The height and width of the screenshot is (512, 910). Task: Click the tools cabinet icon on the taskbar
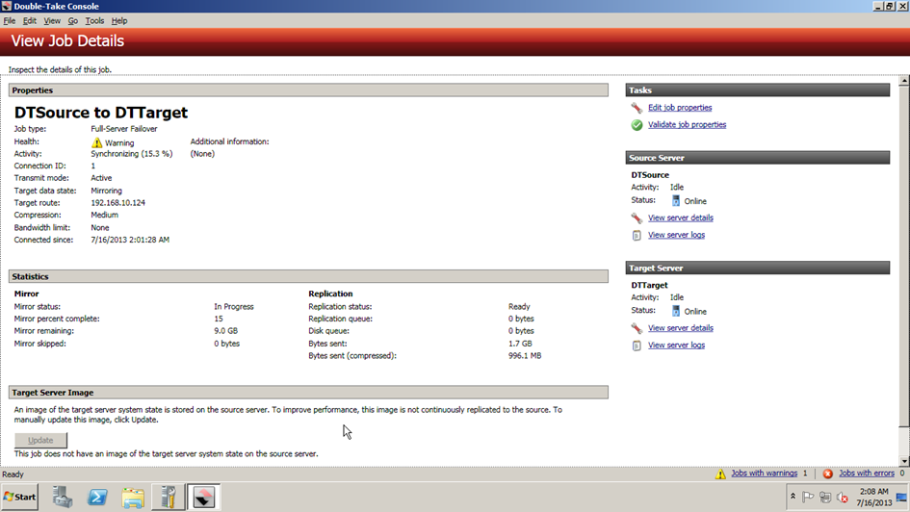(169, 497)
